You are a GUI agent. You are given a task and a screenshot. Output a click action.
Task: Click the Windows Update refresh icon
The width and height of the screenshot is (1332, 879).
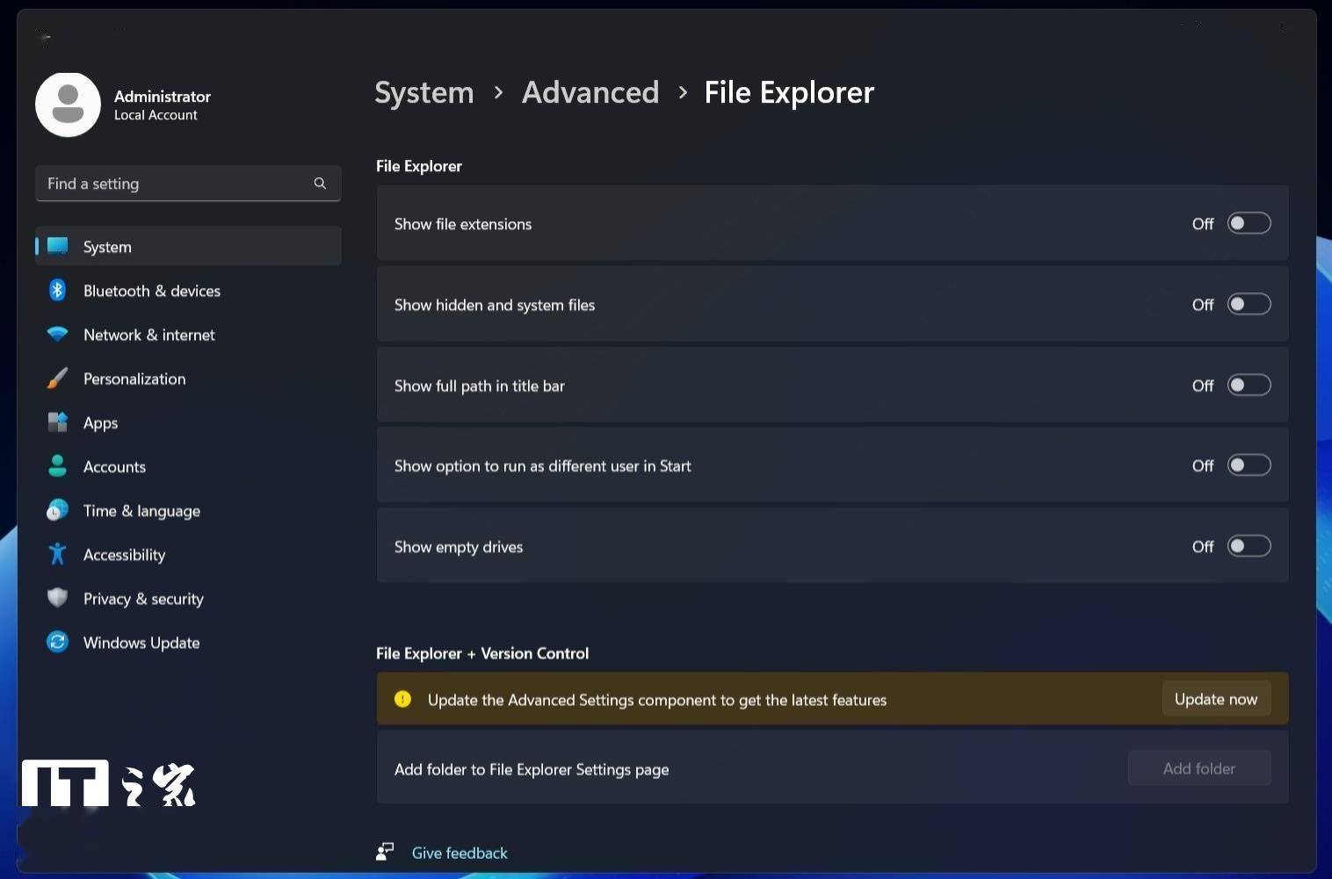pyautogui.click(x=57, y=642)
